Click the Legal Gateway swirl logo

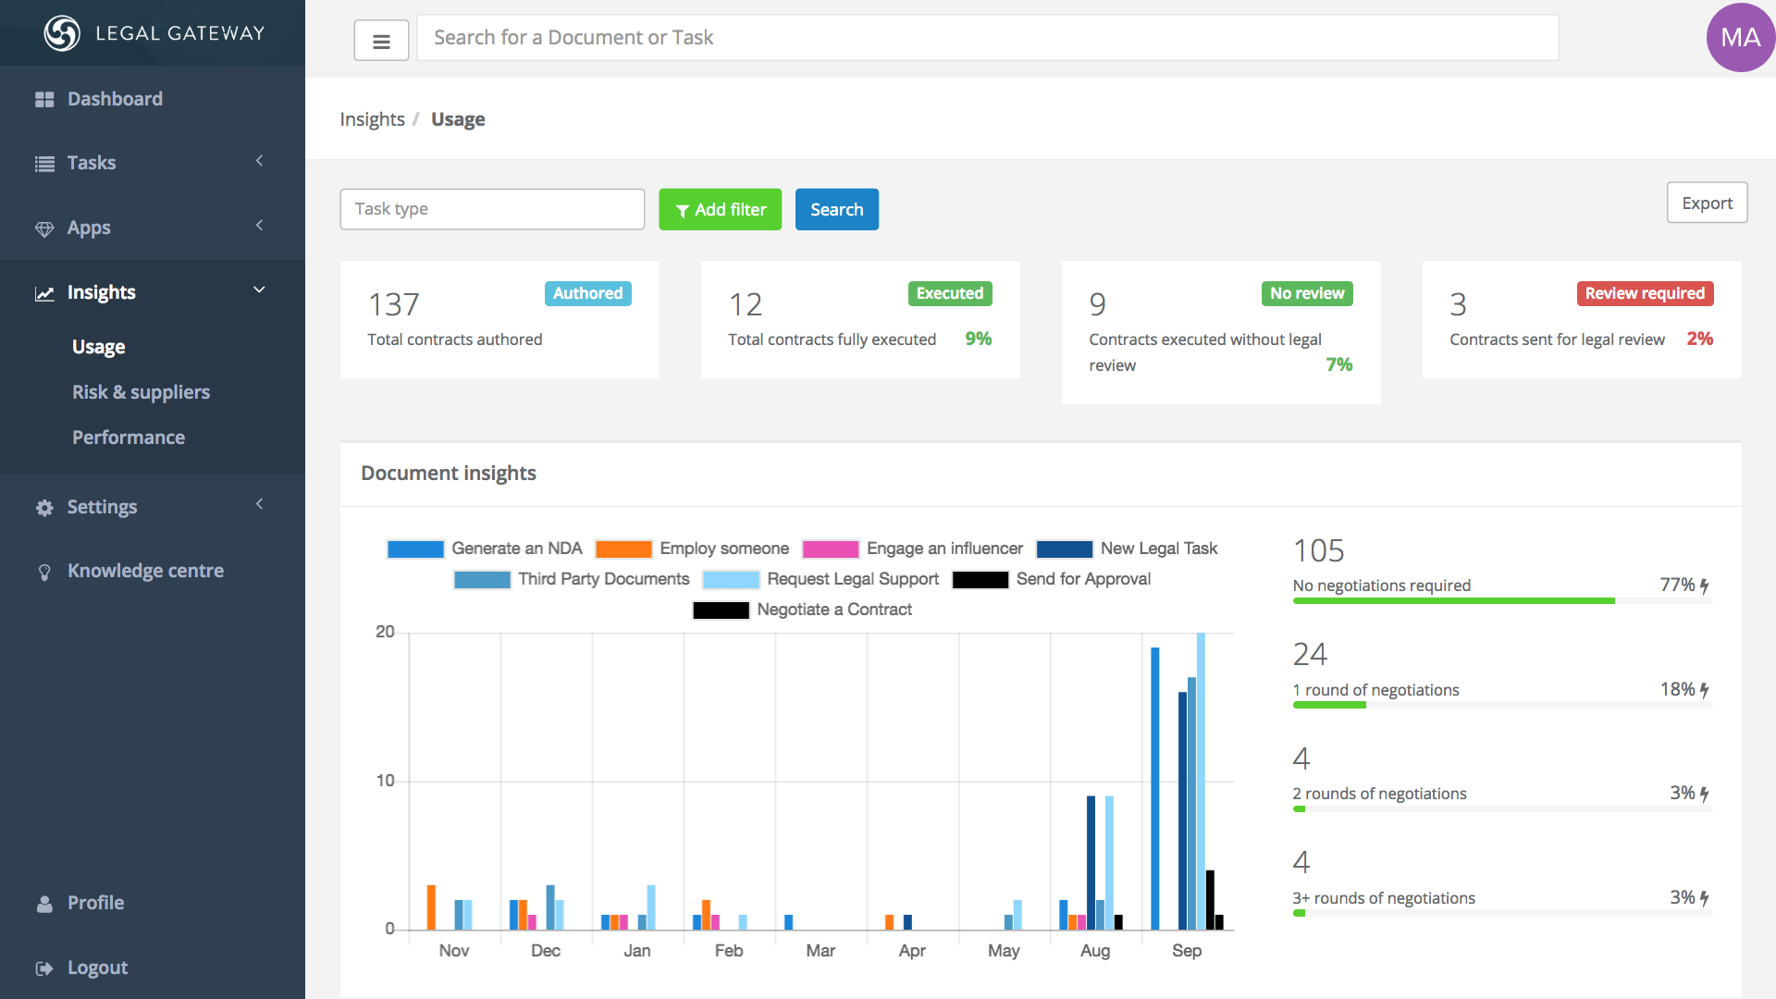(62, 33)
